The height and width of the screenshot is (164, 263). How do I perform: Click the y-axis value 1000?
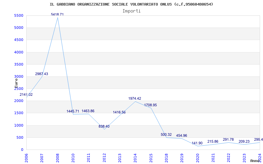pos(19,125)
